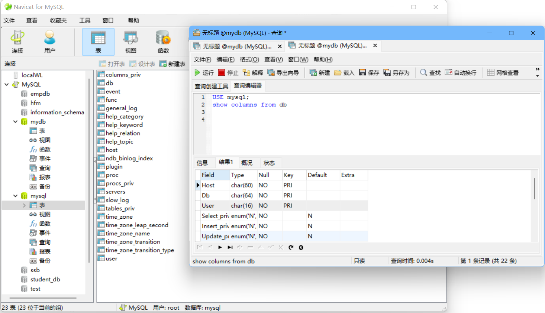Image resolution: width=545 pixels, height=313 pixels.
Task: Open the 视图 views toolbar icon
Action: click(x=130, y=42)
